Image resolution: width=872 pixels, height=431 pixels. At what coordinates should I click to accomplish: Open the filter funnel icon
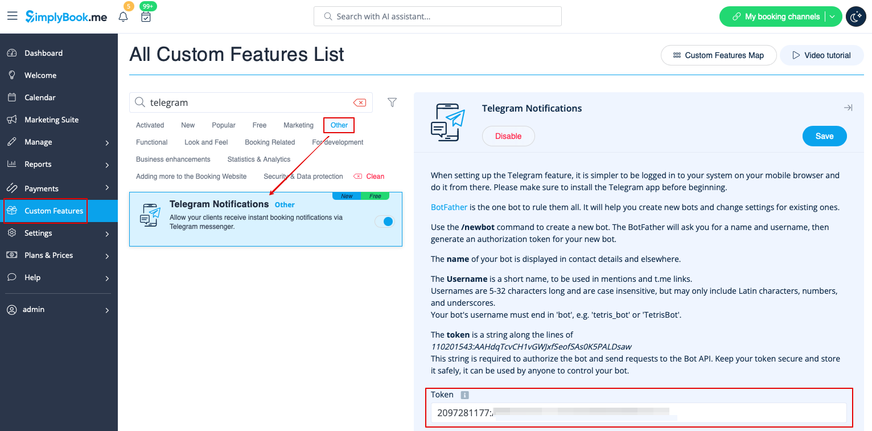tap(392, 102)
